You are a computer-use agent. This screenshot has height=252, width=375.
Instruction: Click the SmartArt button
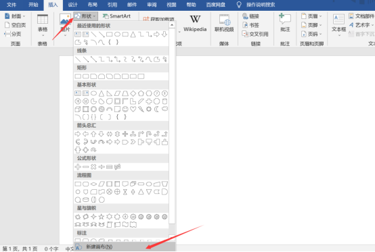[116, 16]
